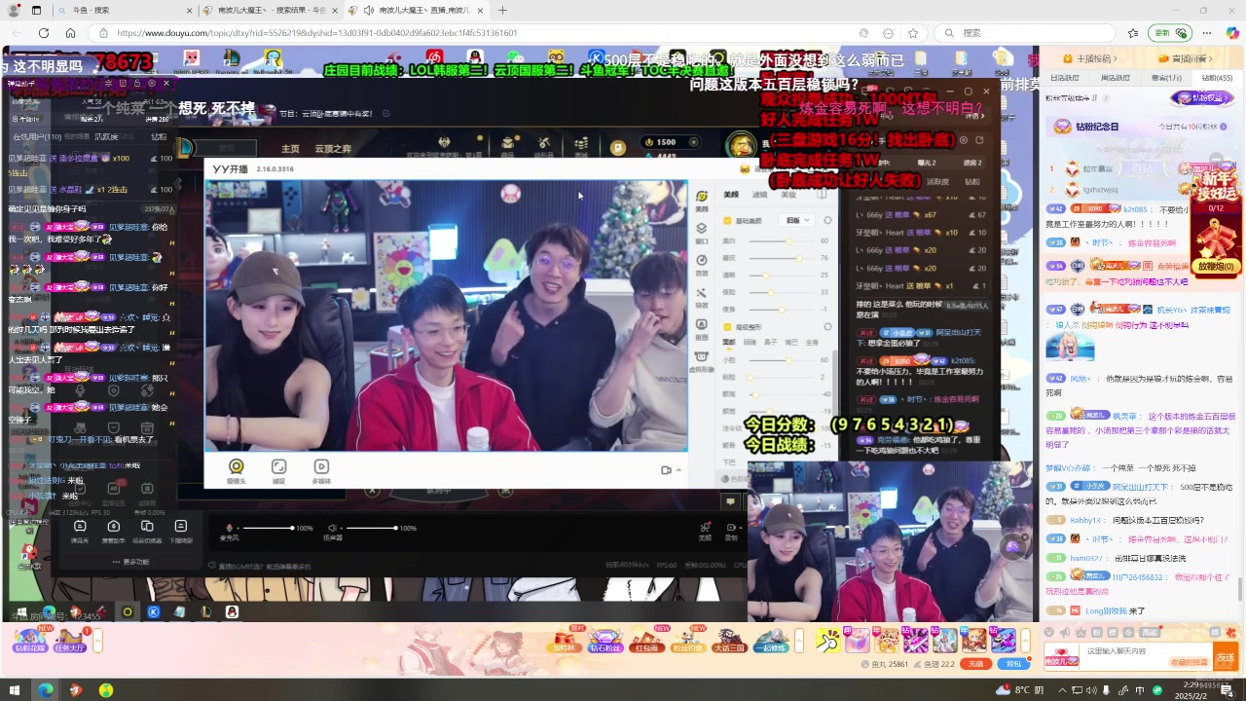
Task: Click the browser address bar URL
Action: click(x=316, y=33)
